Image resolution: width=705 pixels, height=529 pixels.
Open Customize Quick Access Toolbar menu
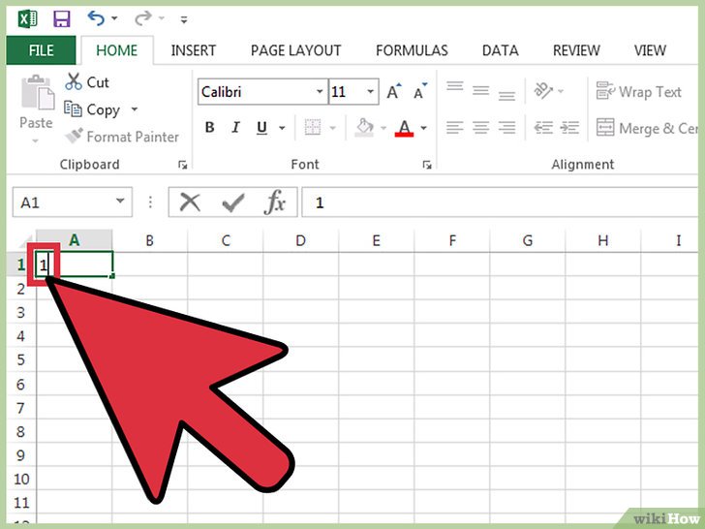click(183, 19)
